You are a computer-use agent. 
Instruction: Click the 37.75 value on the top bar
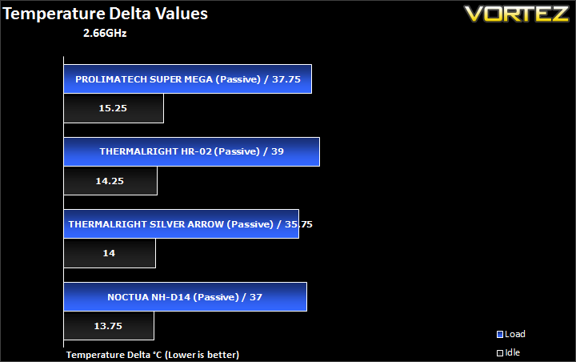[286, 79]
